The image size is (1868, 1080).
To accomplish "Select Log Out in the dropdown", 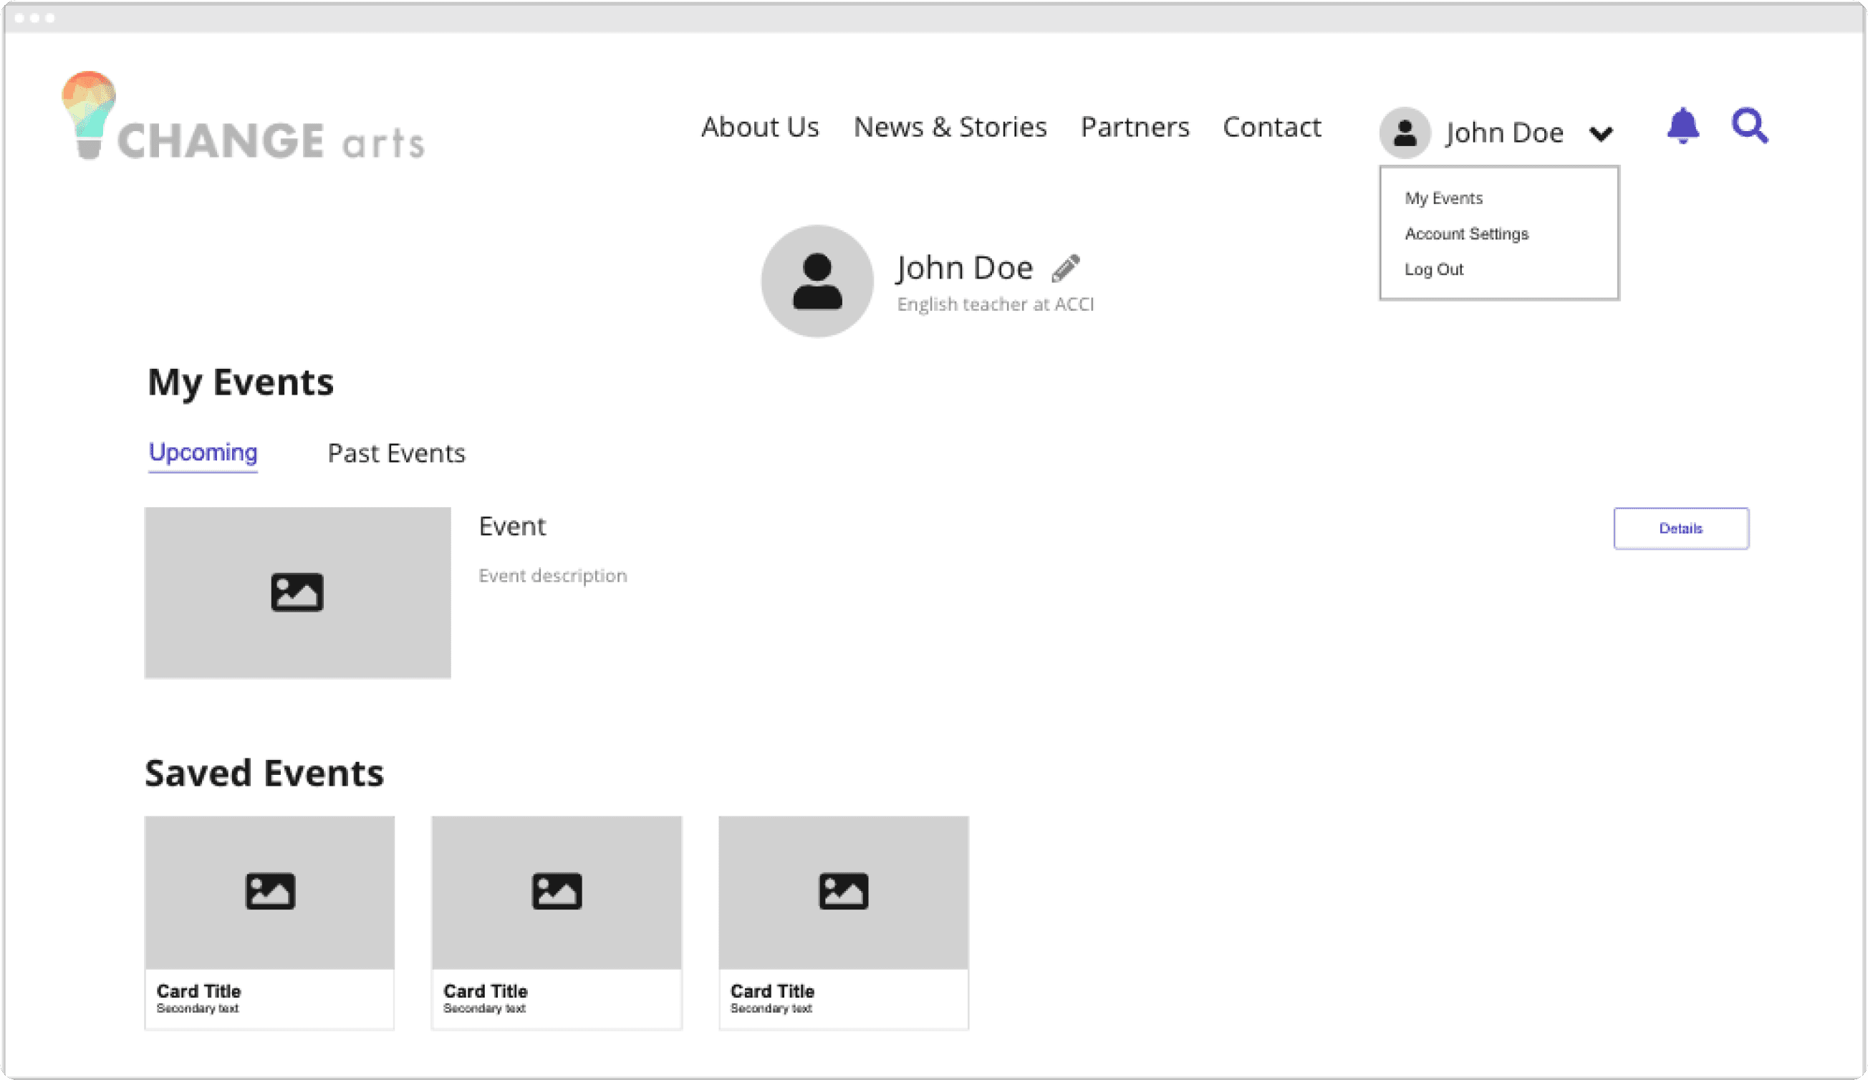I will tap(1434, 270).
